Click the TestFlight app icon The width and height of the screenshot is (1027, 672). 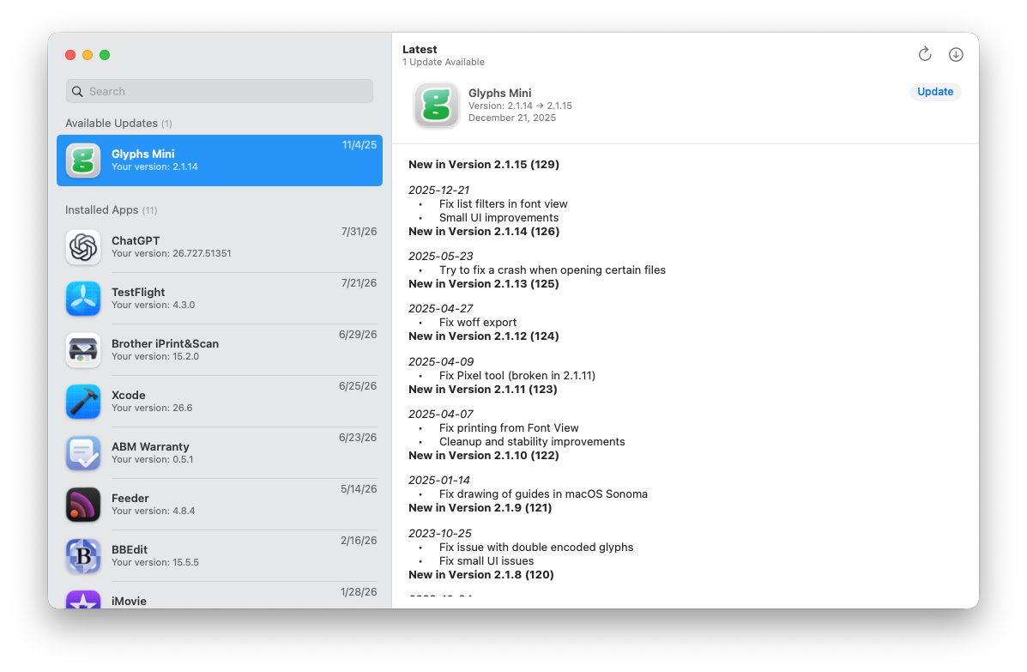coord(83,299)
